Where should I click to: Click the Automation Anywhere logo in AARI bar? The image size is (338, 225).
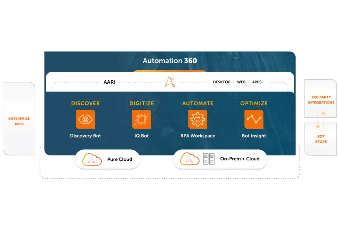coord(170,82)
